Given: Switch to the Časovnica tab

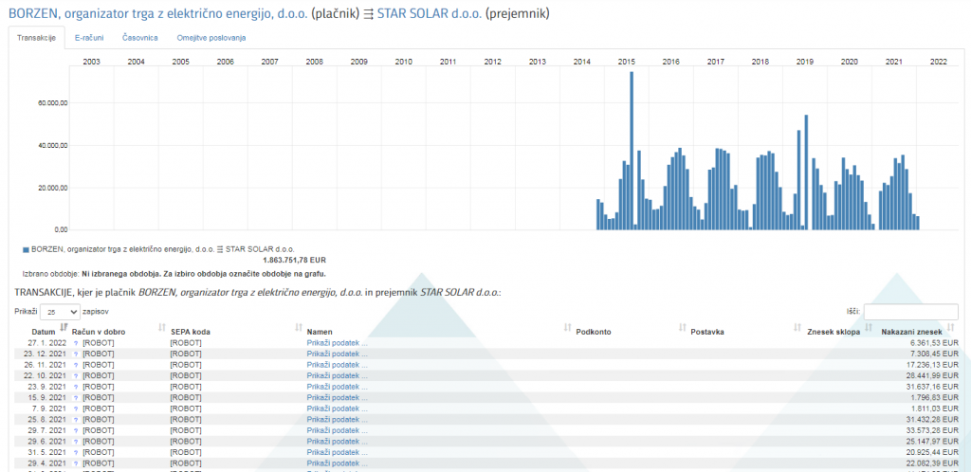Looking at the screenshot, I should click(x=140, y=38).
